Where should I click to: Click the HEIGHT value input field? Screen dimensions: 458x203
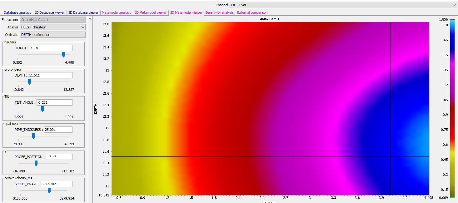(51, 48)
